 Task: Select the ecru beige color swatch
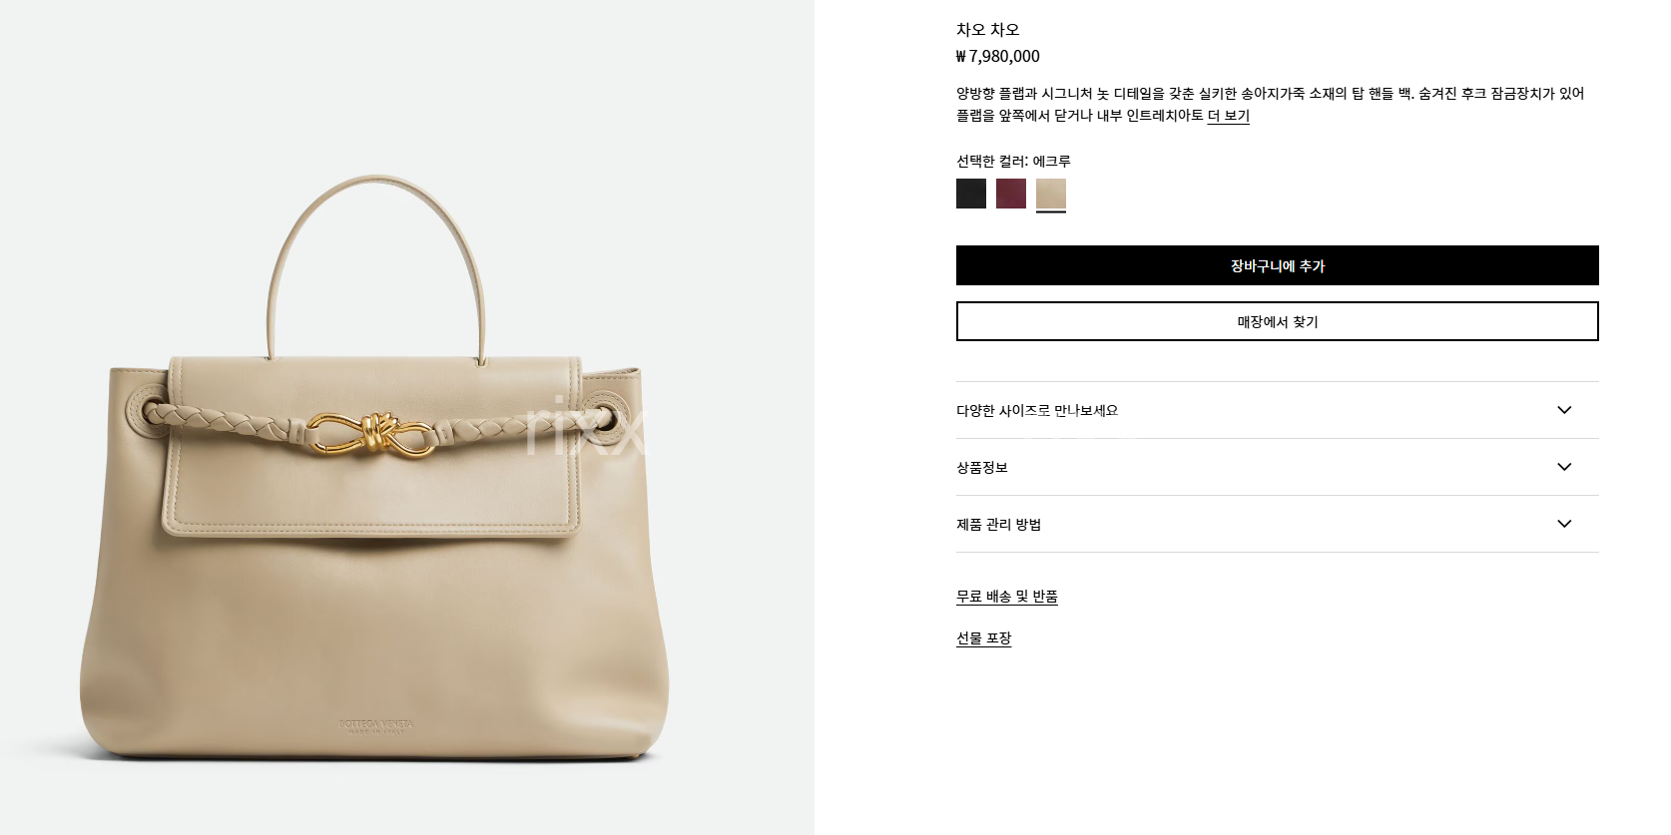1051,194
